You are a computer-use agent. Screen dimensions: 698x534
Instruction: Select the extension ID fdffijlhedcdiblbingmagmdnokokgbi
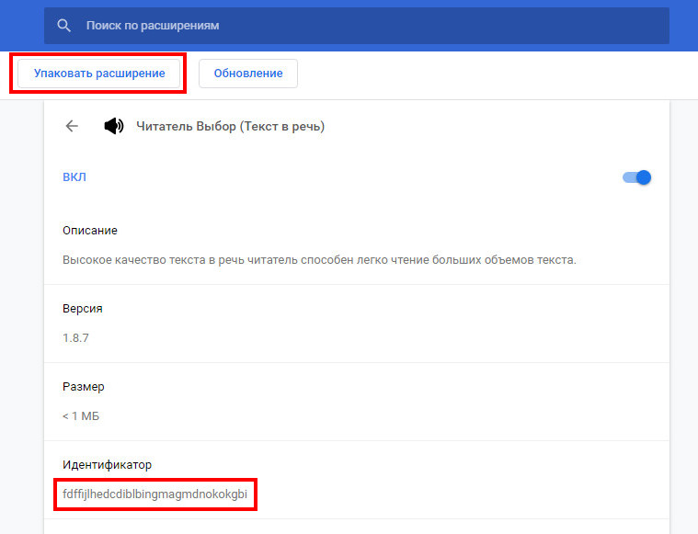pyautogui.click(x=154, y=494)
